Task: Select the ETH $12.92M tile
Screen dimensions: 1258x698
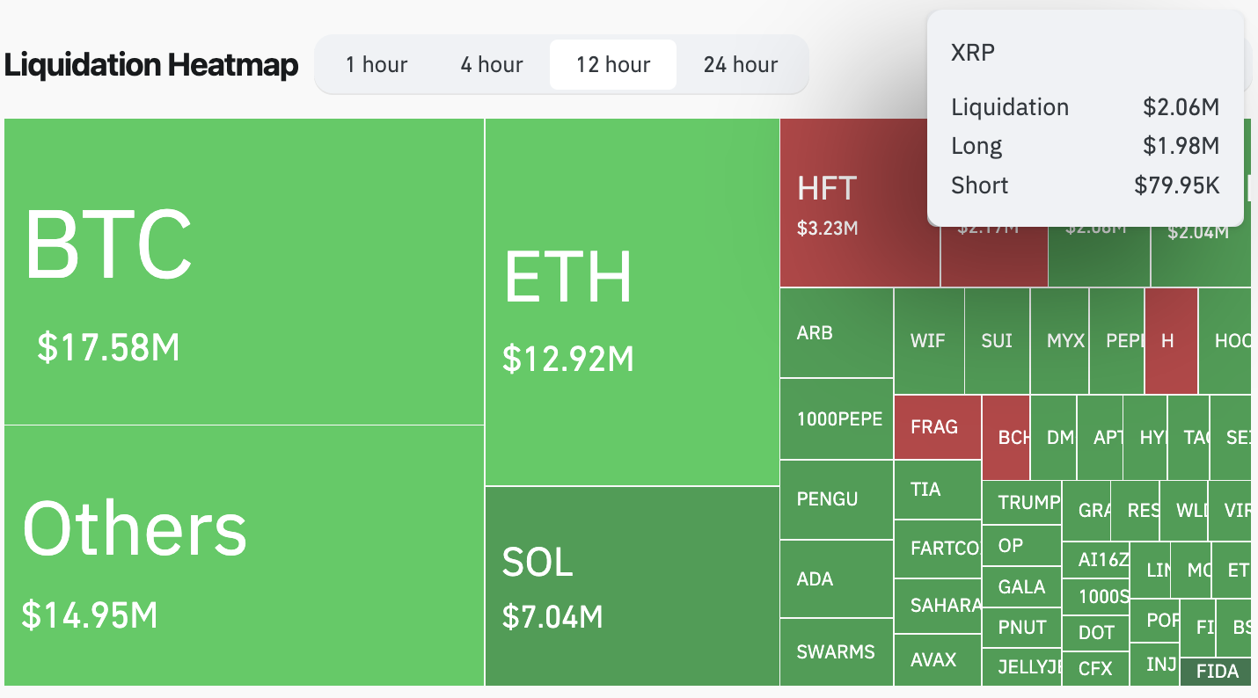Action: pyautogui.click(x=632, y=302)
